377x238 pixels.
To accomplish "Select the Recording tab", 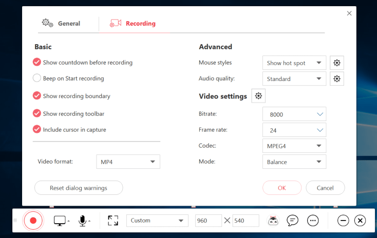I will click(133, 24).
